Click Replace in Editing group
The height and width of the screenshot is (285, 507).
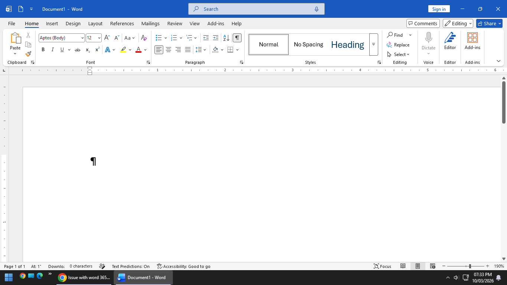click(398, 45)
